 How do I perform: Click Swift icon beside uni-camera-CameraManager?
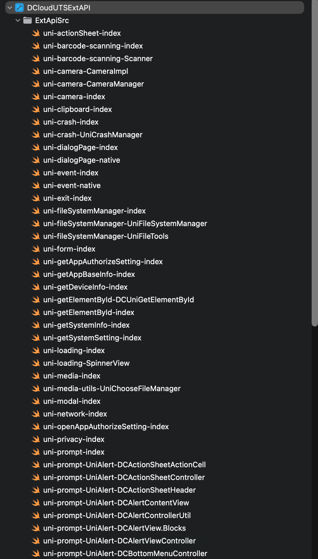coord(36,84)
